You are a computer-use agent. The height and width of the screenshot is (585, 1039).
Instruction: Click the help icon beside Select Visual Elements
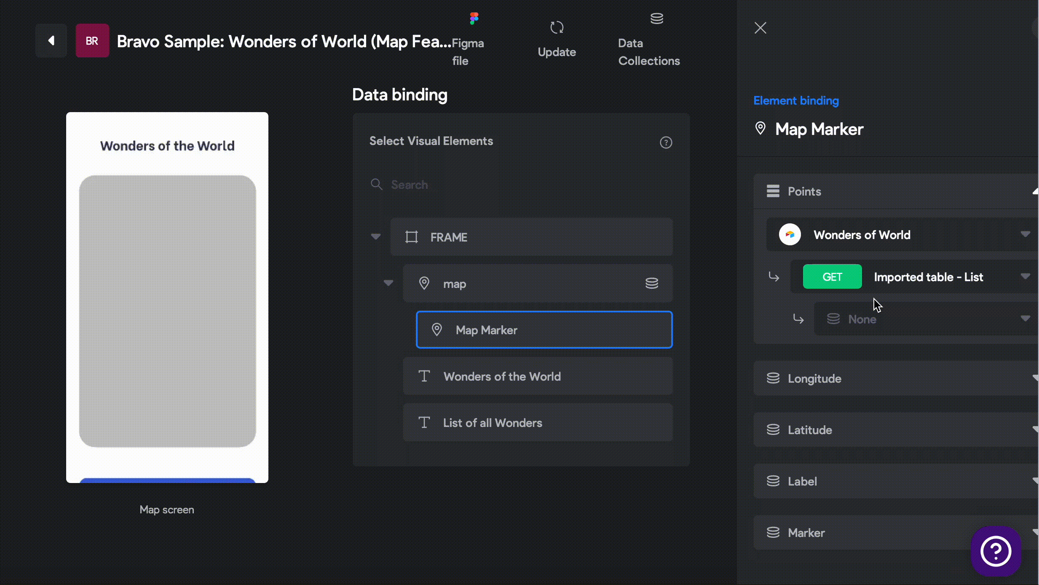666,142
